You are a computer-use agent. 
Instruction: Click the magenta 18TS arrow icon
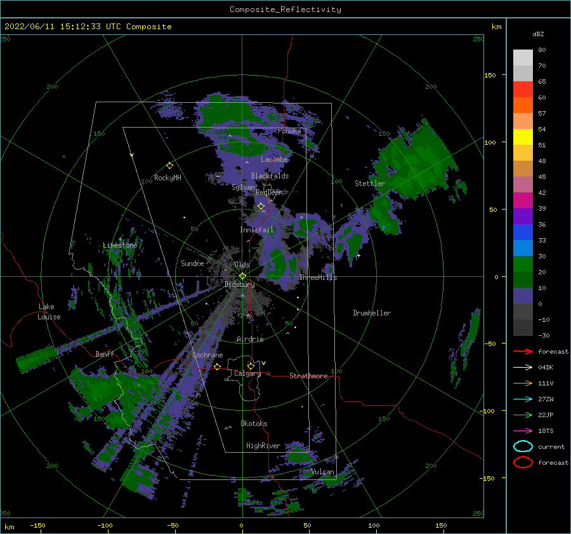523,431
